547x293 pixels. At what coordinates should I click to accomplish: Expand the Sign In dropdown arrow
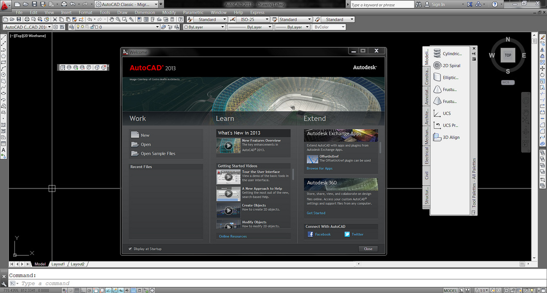click(463, 4)
